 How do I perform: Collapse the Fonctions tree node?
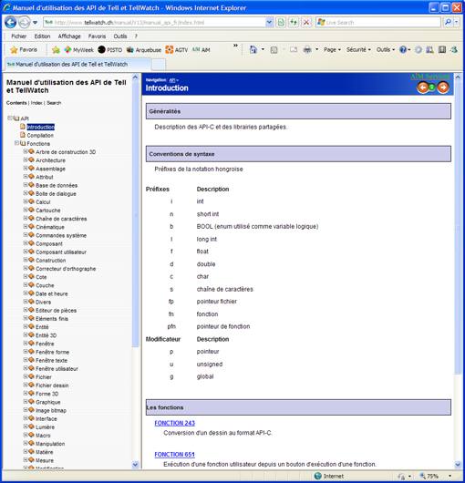coord(16,143)
